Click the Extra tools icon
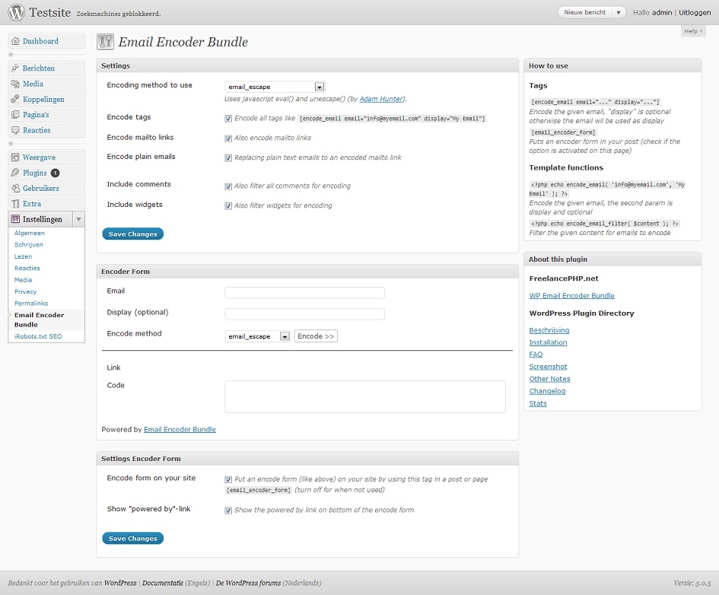 coord(15,204)
